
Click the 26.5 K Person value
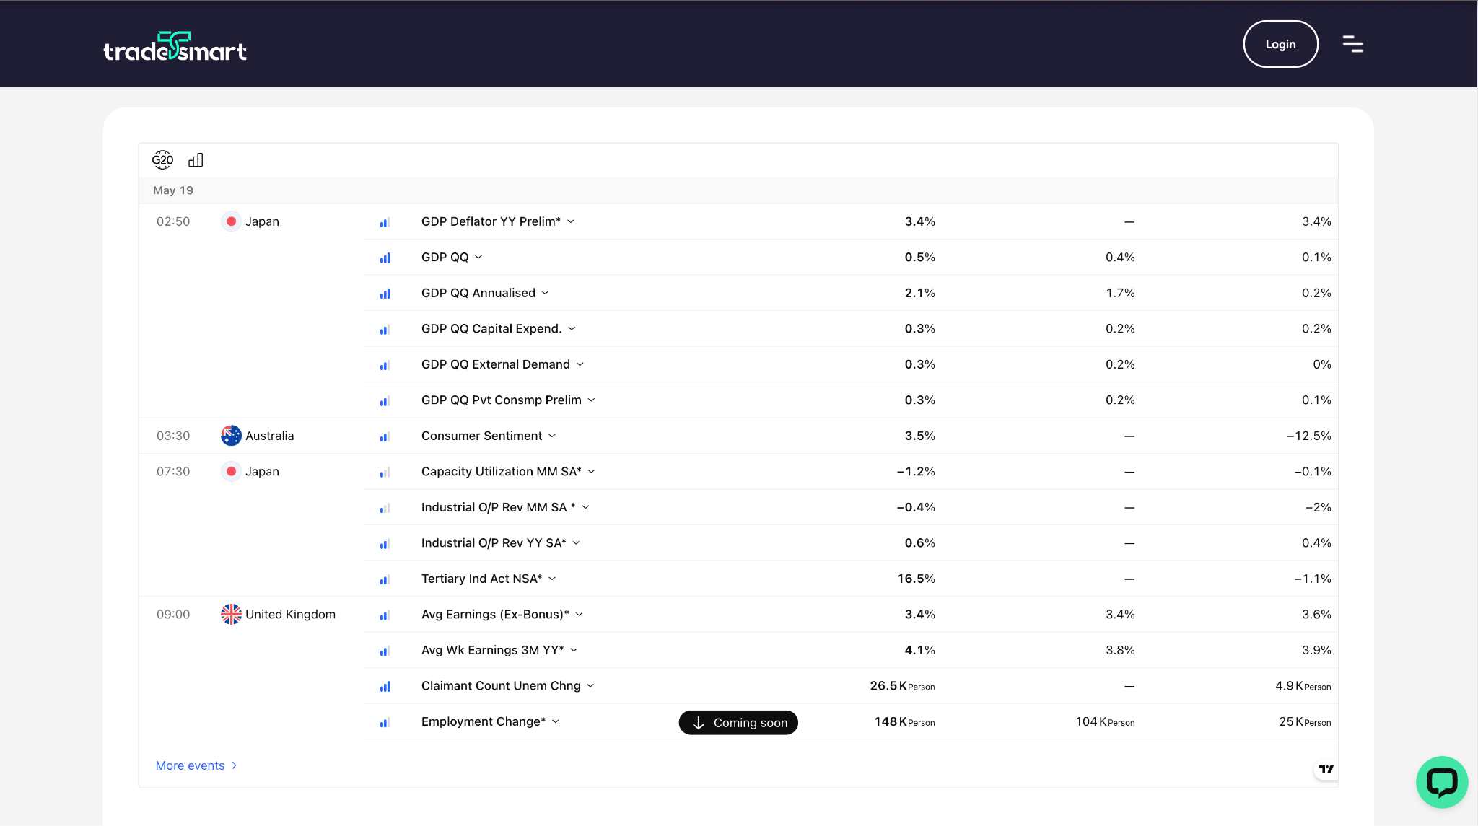[902, 686]
